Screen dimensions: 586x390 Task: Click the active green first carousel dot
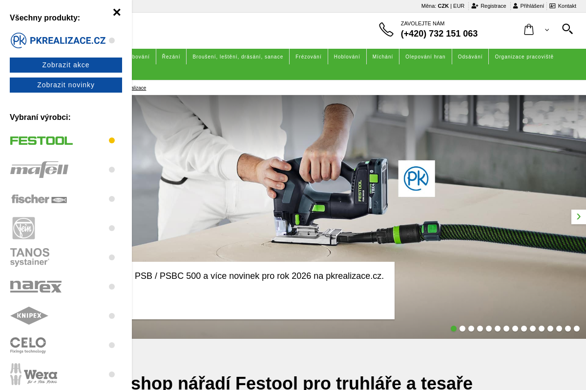[454, 329]
